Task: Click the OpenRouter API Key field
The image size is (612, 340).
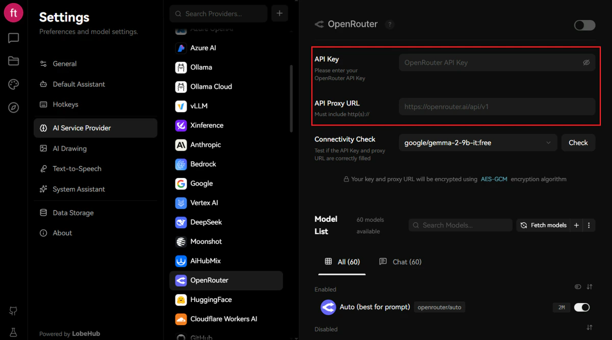Action: [x=497, y=63]
